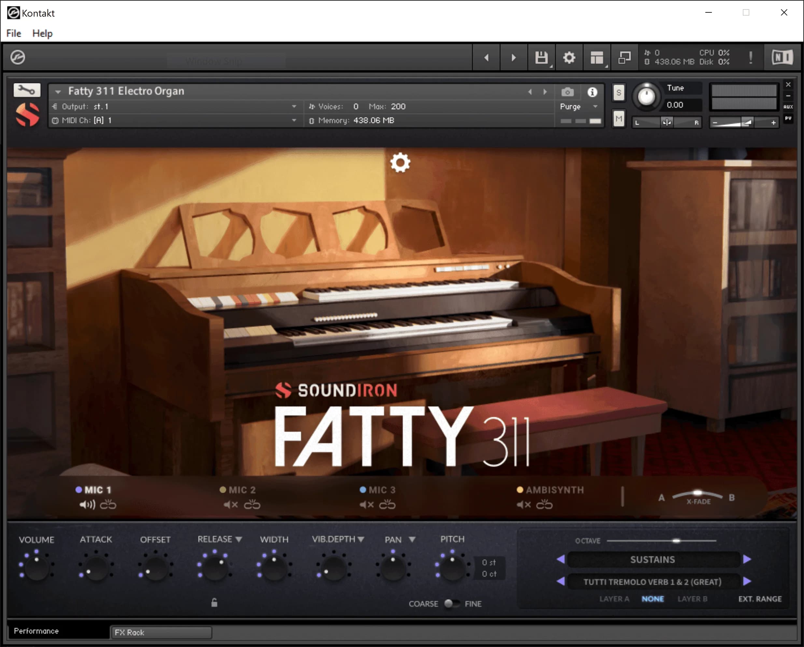Open the workspace layout icon in the toolbar
The height and width of the screenshot is (647, 804).
596,57
